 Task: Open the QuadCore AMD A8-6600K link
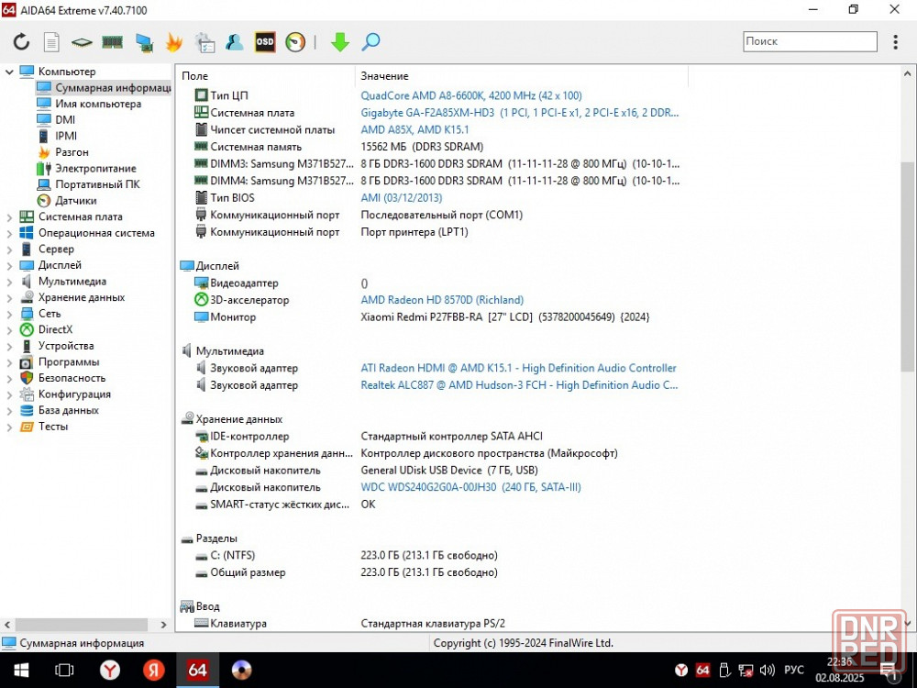coord(470,95)
